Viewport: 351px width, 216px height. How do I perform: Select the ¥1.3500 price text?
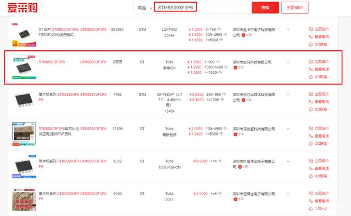pyautogui.click(x=194, y=62)
